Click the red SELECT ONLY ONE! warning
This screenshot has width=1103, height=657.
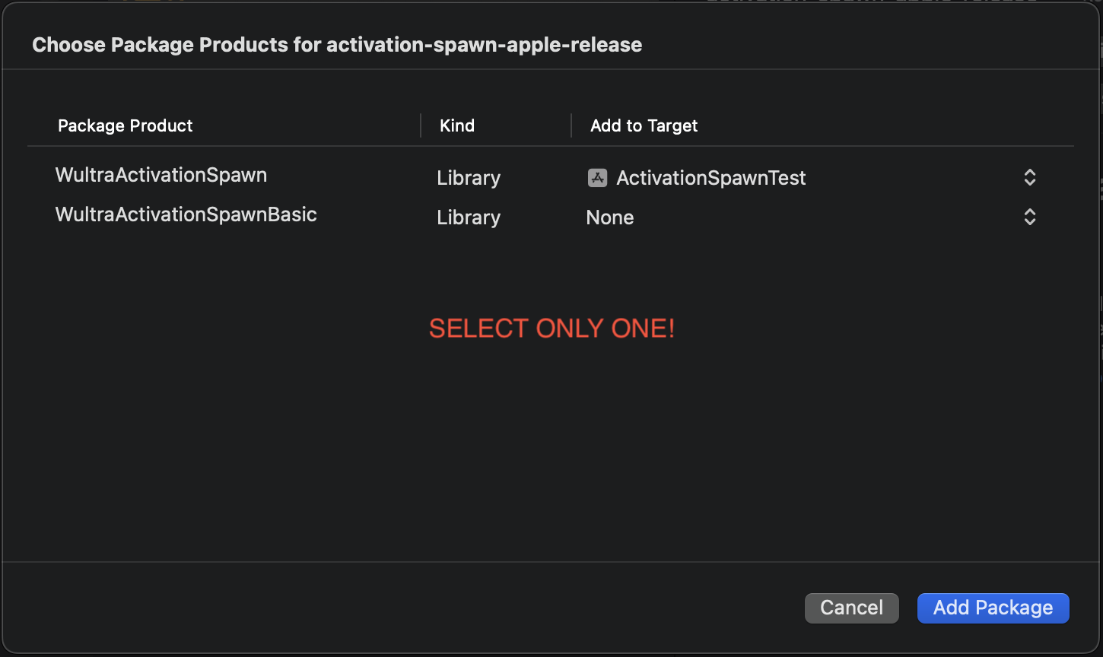[552, 328]
